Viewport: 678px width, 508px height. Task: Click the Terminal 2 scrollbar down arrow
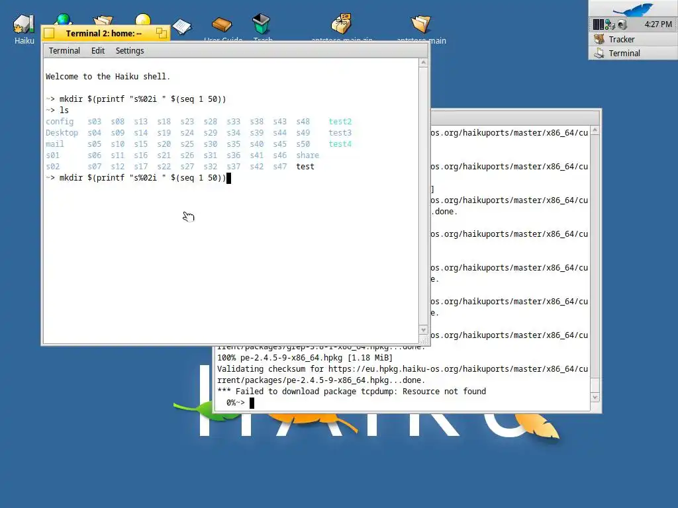(x=423, y=330)
